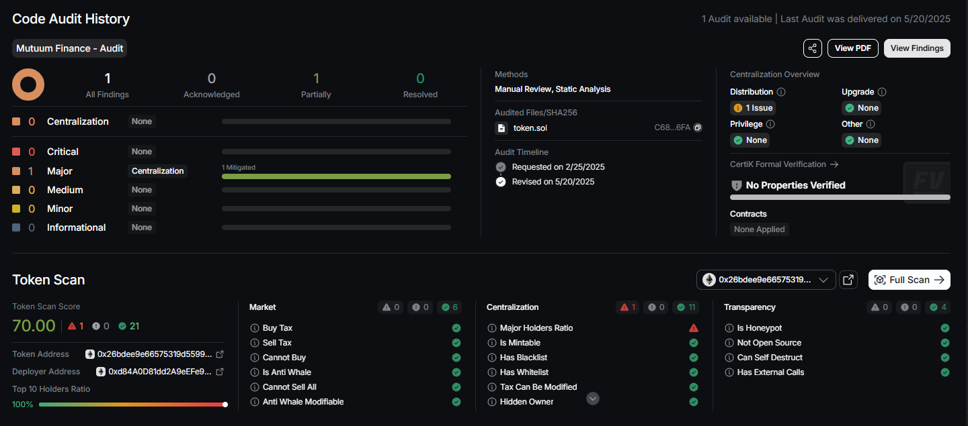Click the token.sol file icon

click(x=501, y=127)
